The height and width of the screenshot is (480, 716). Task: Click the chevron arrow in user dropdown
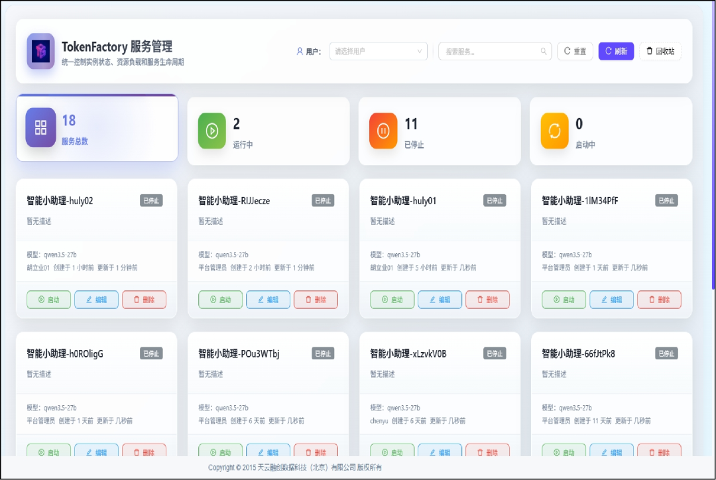point(419,51)
